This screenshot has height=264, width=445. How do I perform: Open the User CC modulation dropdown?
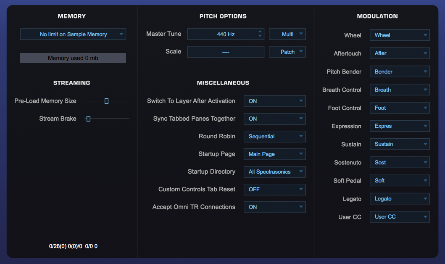400,217
